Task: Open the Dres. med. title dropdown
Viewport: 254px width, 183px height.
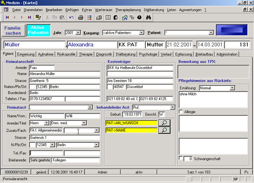Action: tap(84, 123)
